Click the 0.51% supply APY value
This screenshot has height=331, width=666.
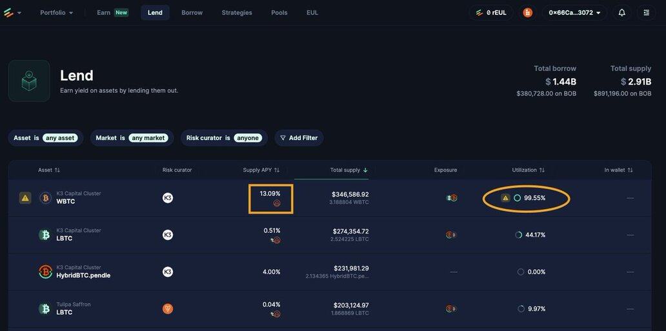(x=272, y=230)
